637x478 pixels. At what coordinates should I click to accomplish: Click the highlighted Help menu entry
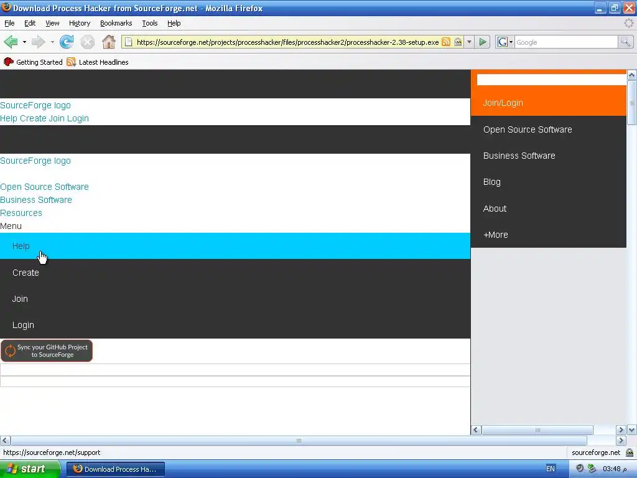[235, 246]
